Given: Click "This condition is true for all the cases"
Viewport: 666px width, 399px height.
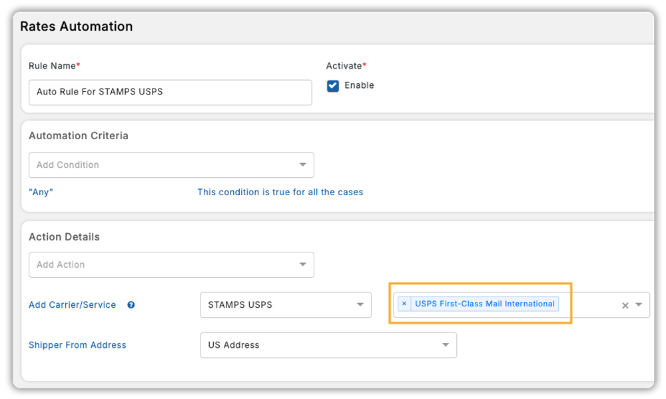Looking at the screenshot, I should click(280, 192).
